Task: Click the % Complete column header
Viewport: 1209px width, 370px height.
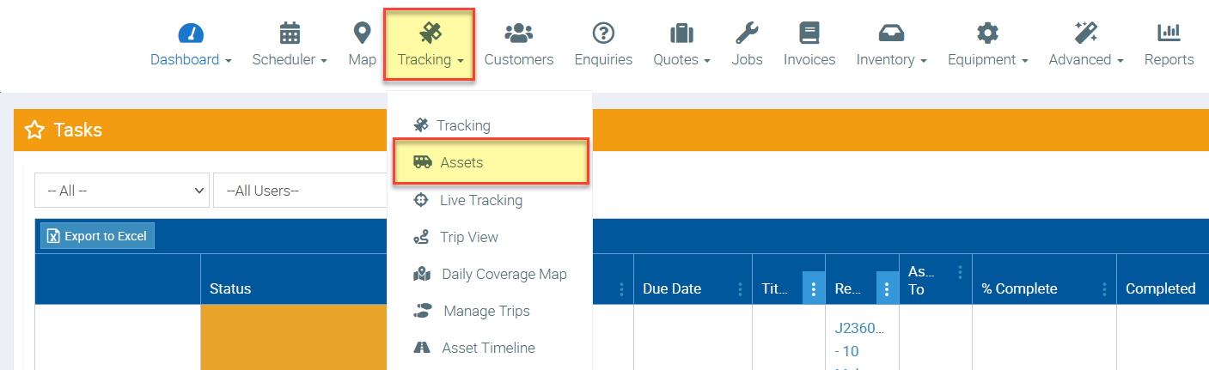Action: coord(1019,289)
